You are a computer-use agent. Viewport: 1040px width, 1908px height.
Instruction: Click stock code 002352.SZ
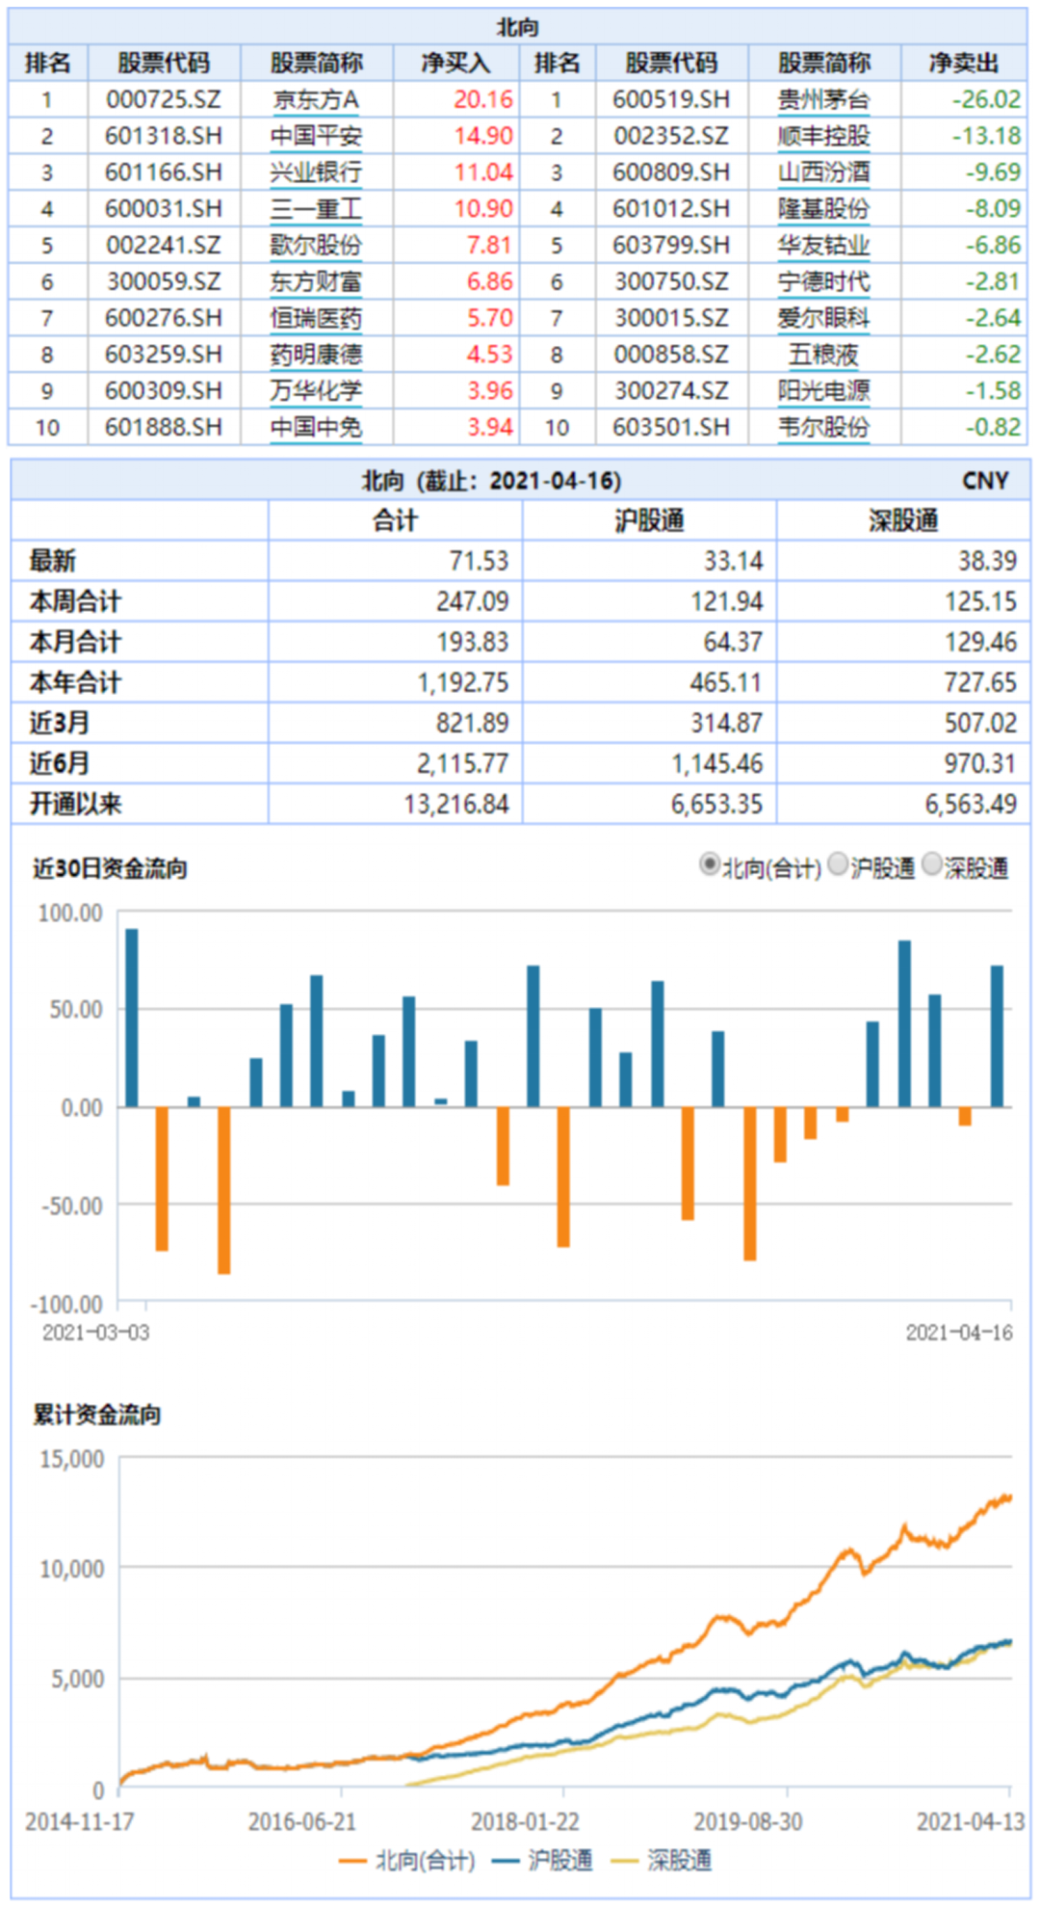671,137
